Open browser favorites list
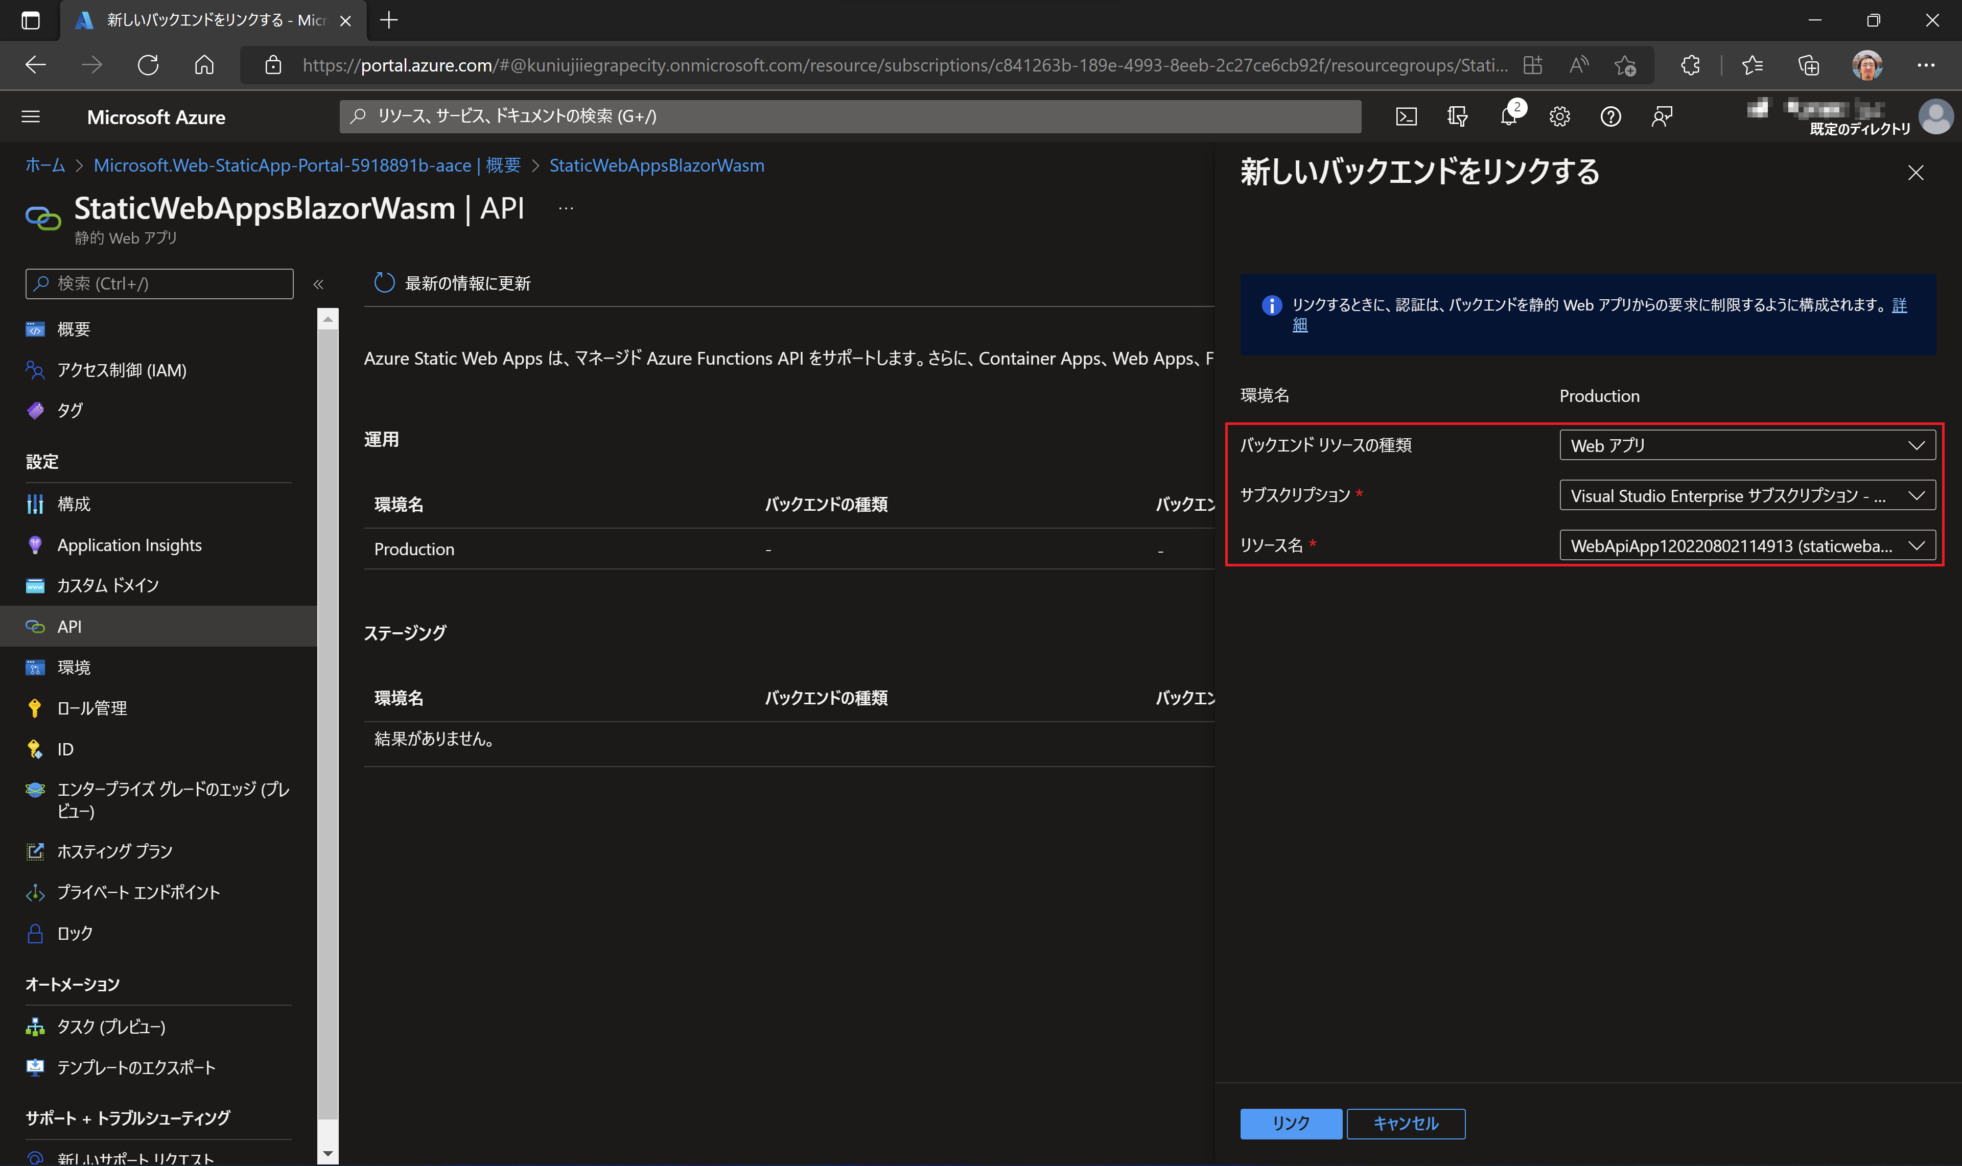The height and width of the screenshot is (1166, 1962). click(1752, 65)
